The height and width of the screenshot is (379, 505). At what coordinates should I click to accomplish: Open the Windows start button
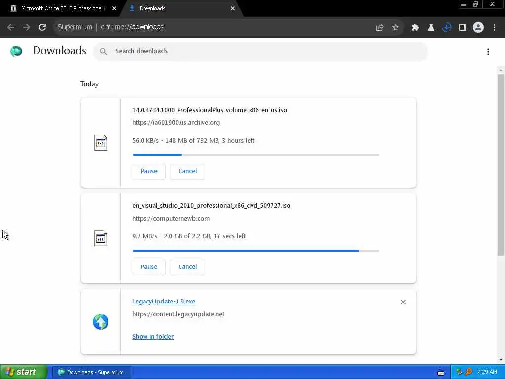point(24,372)
